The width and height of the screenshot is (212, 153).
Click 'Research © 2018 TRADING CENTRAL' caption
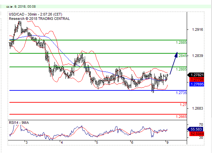[x=39, y=19]
